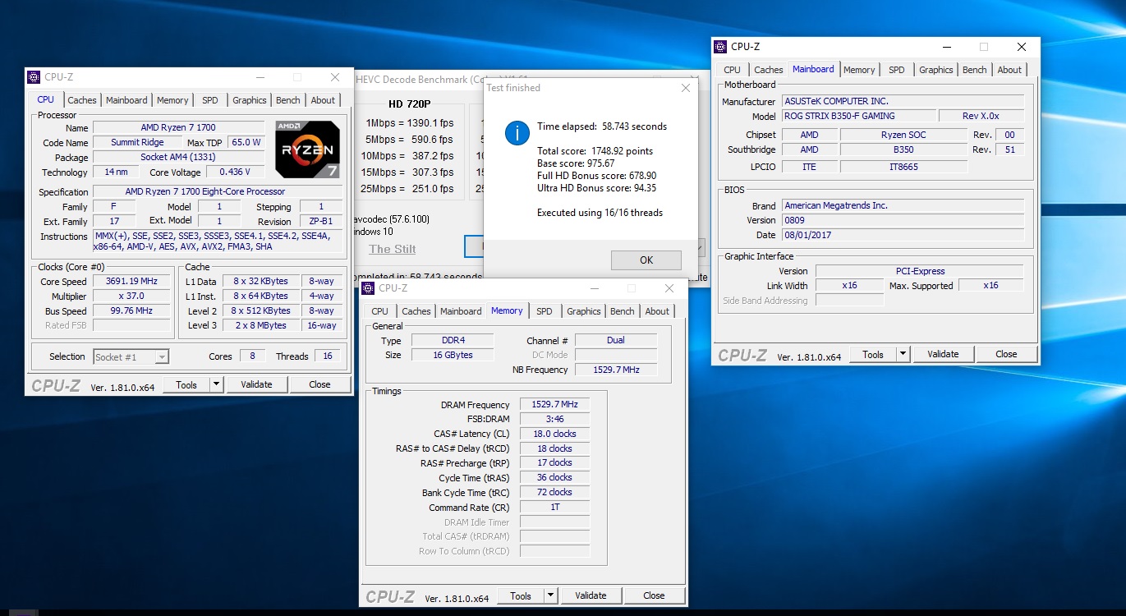This screenshot has width=1126, height=616.
Task: Click CPU-Z app icon in Memory window title bar
Action: (368, 288)
